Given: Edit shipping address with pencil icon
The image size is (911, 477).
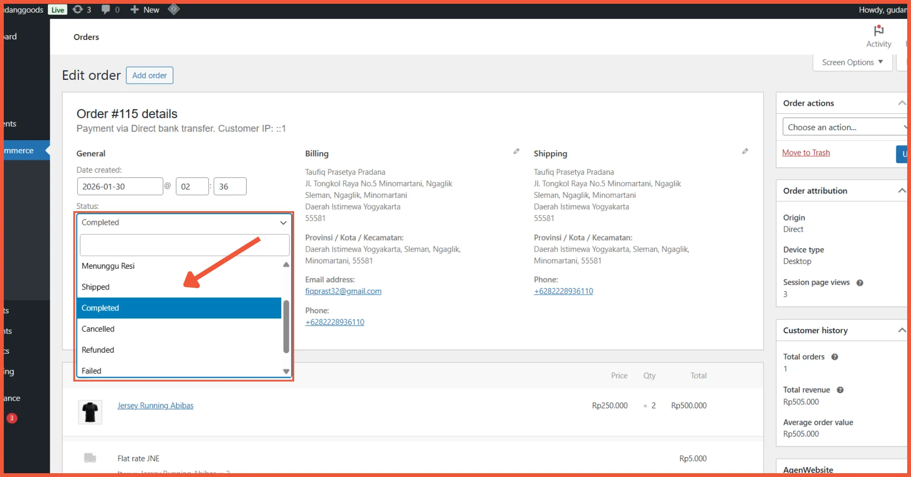Looking at the screenshot, I should (745, 151).
